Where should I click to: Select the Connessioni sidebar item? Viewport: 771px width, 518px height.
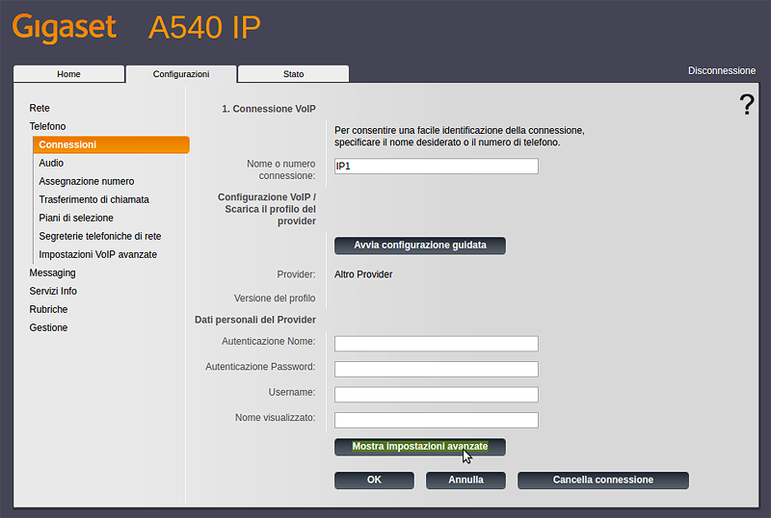click(111, 144)
